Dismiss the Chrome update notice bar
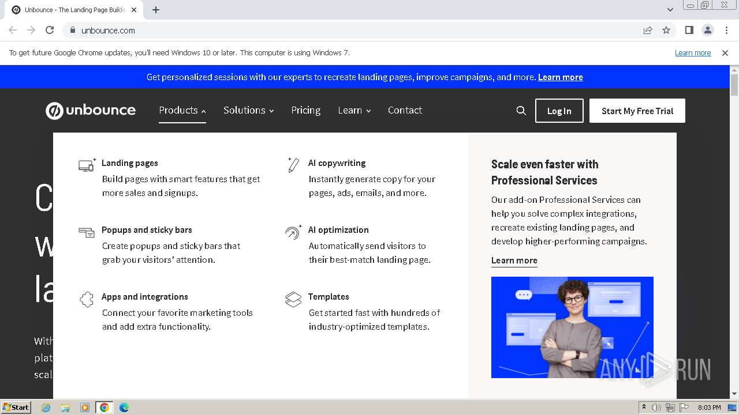The image size is (739, 415). 725,53
